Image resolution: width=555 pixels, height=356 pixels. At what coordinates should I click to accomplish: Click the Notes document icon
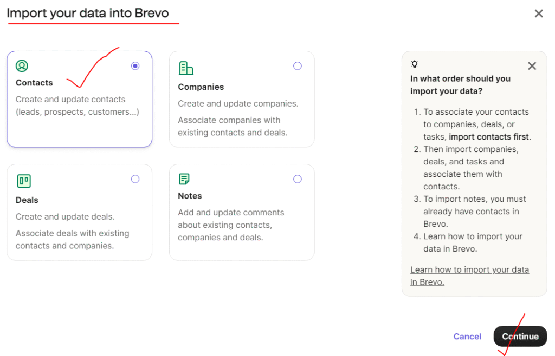[184, 179]
